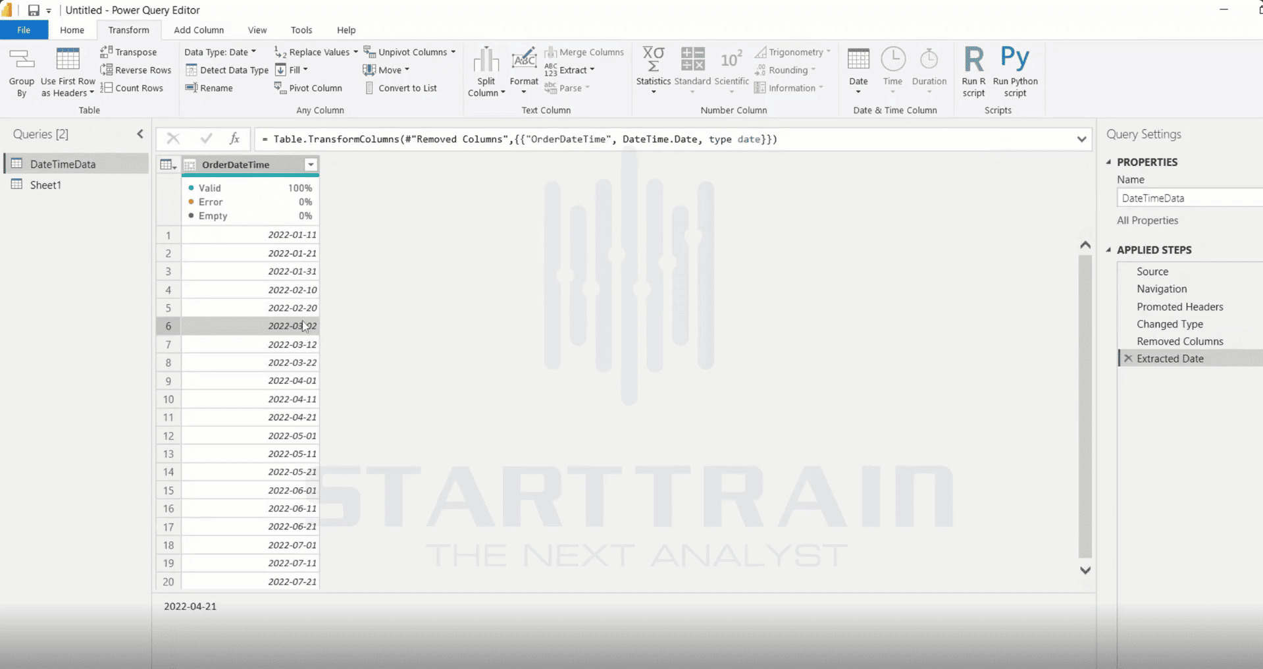Select the Removed Columns applied step
The image size is (1263, 669).
coord(1179,341)
